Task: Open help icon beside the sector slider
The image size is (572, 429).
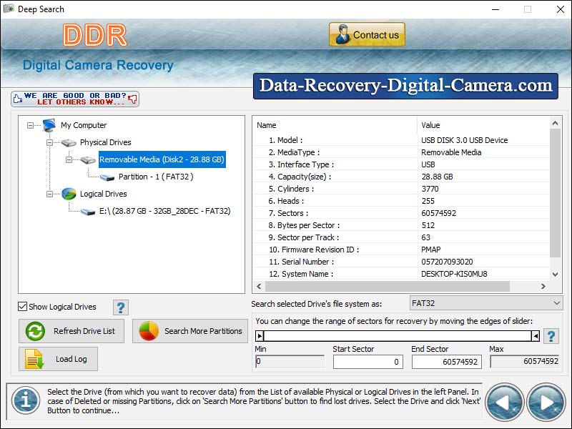Action: 551,336
